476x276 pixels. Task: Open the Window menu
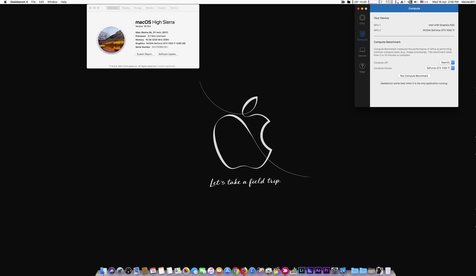(52, 2)
